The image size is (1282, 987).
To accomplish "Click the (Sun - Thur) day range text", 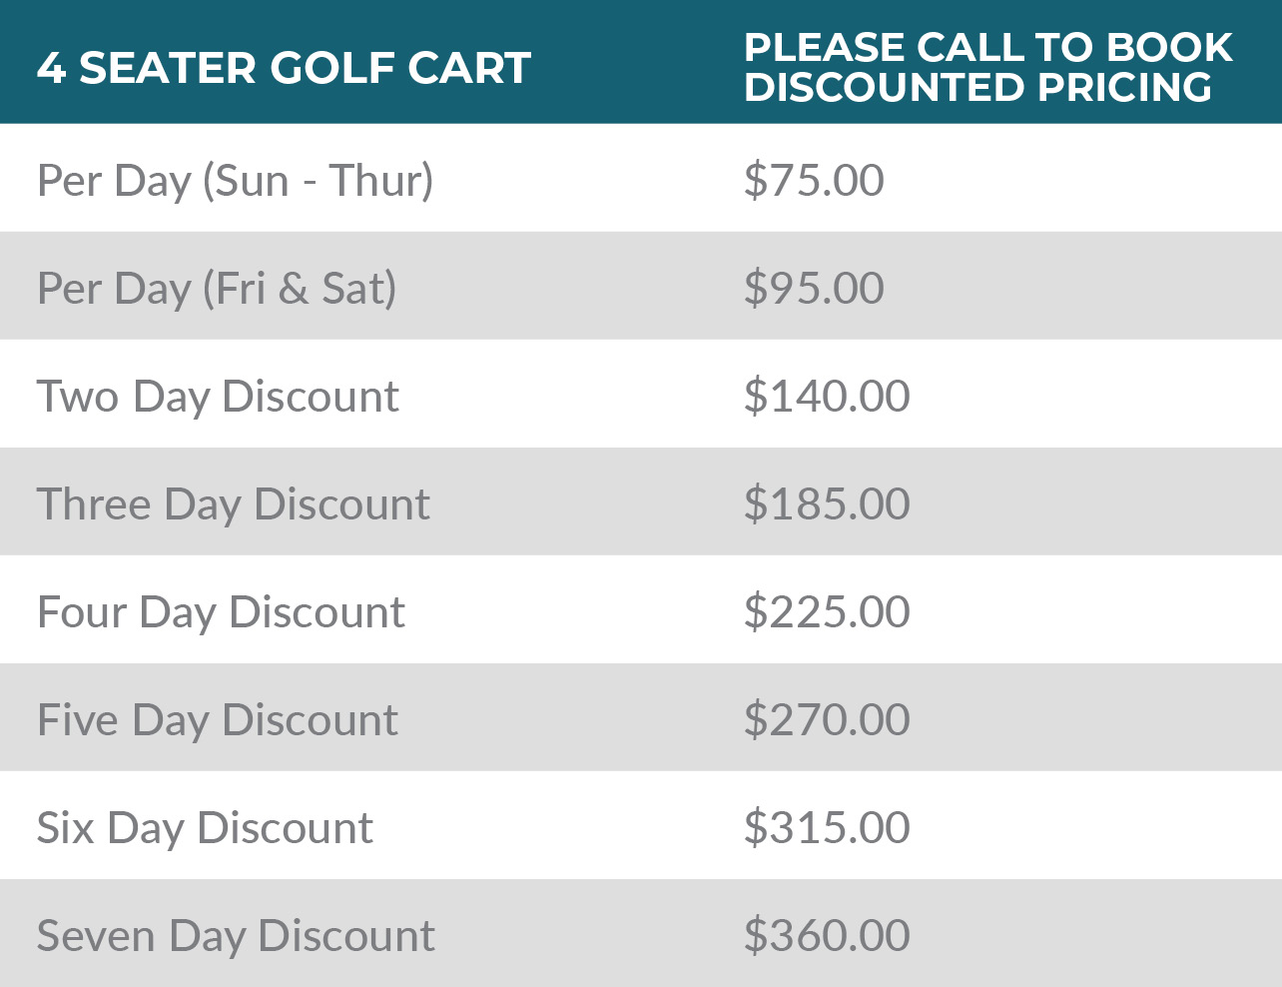I will pos(319,181).
